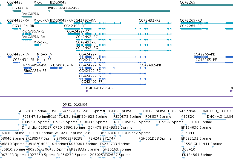The width and height of the screenshot is (233, 159).
Task: Select the DME1-010M04 clone label
Action: (75, 105)
